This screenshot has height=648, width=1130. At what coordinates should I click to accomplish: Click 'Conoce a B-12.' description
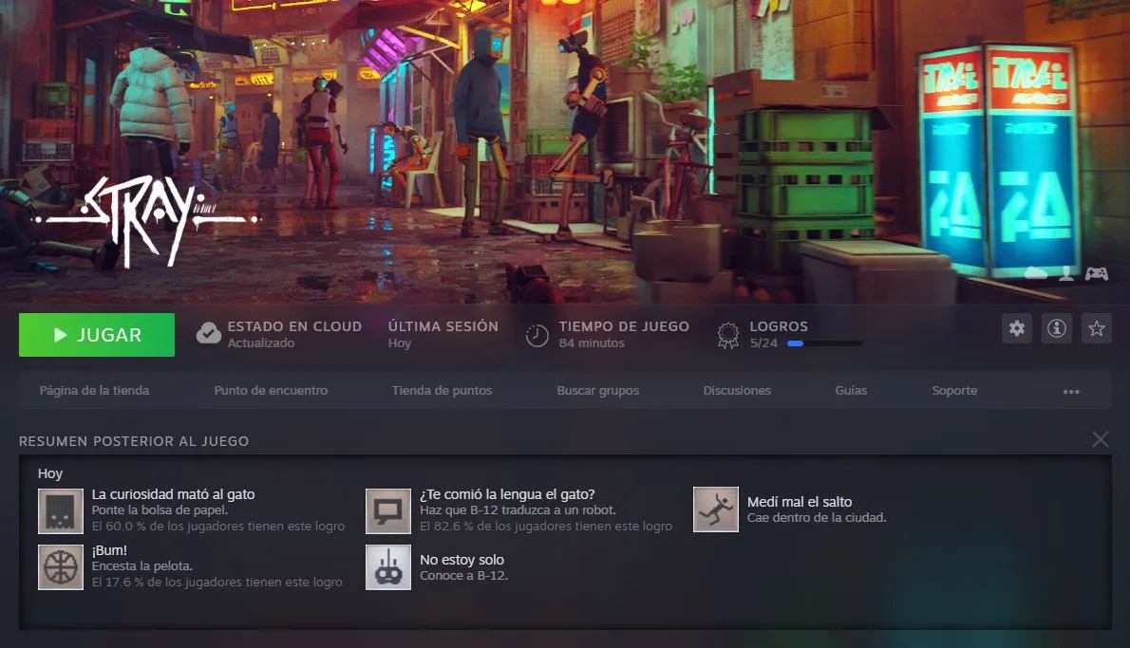point(464,576)
